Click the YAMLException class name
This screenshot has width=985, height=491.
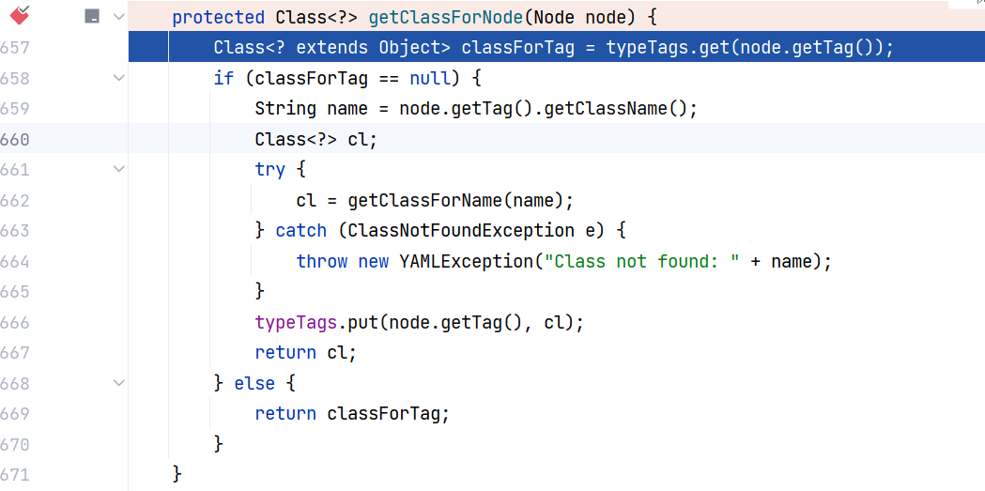(466, 261)
